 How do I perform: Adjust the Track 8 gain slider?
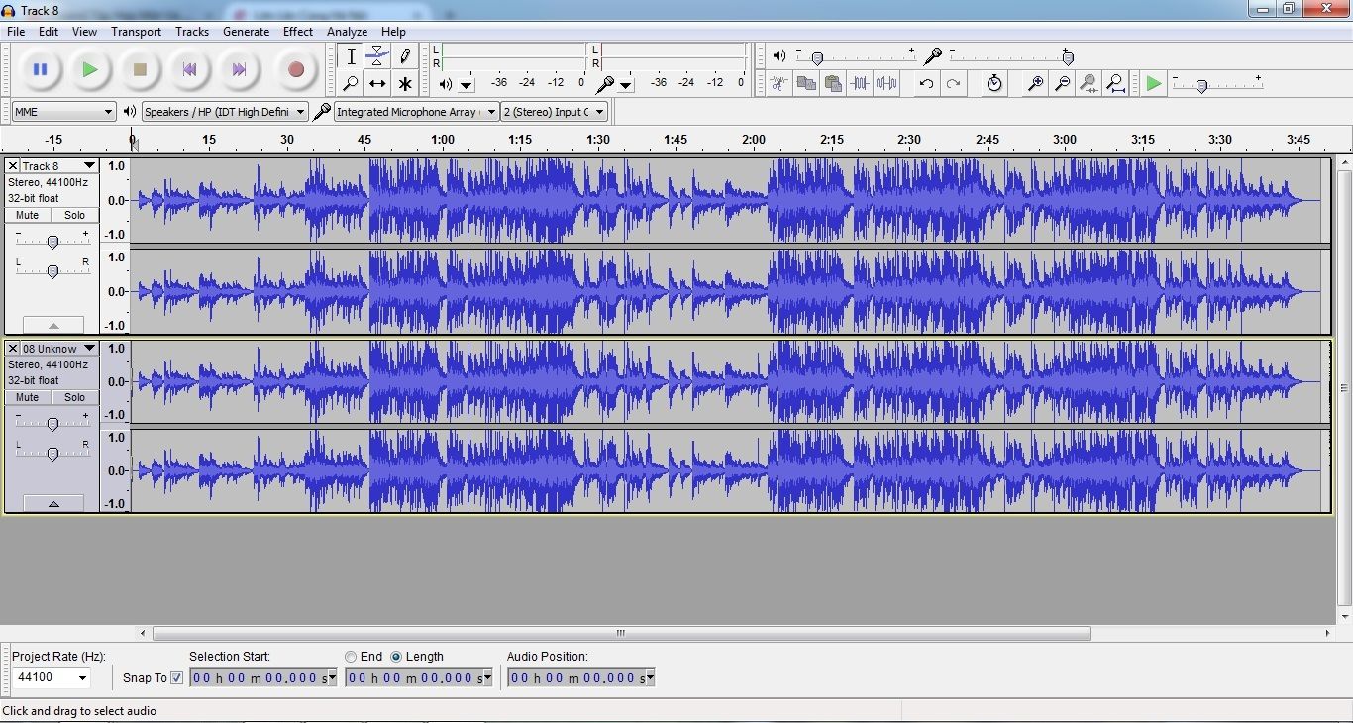[x=52, y=241]
